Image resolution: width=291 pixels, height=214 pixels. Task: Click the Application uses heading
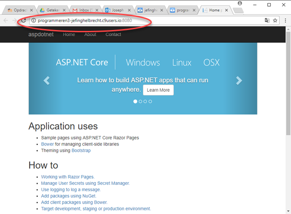(63, 126)
